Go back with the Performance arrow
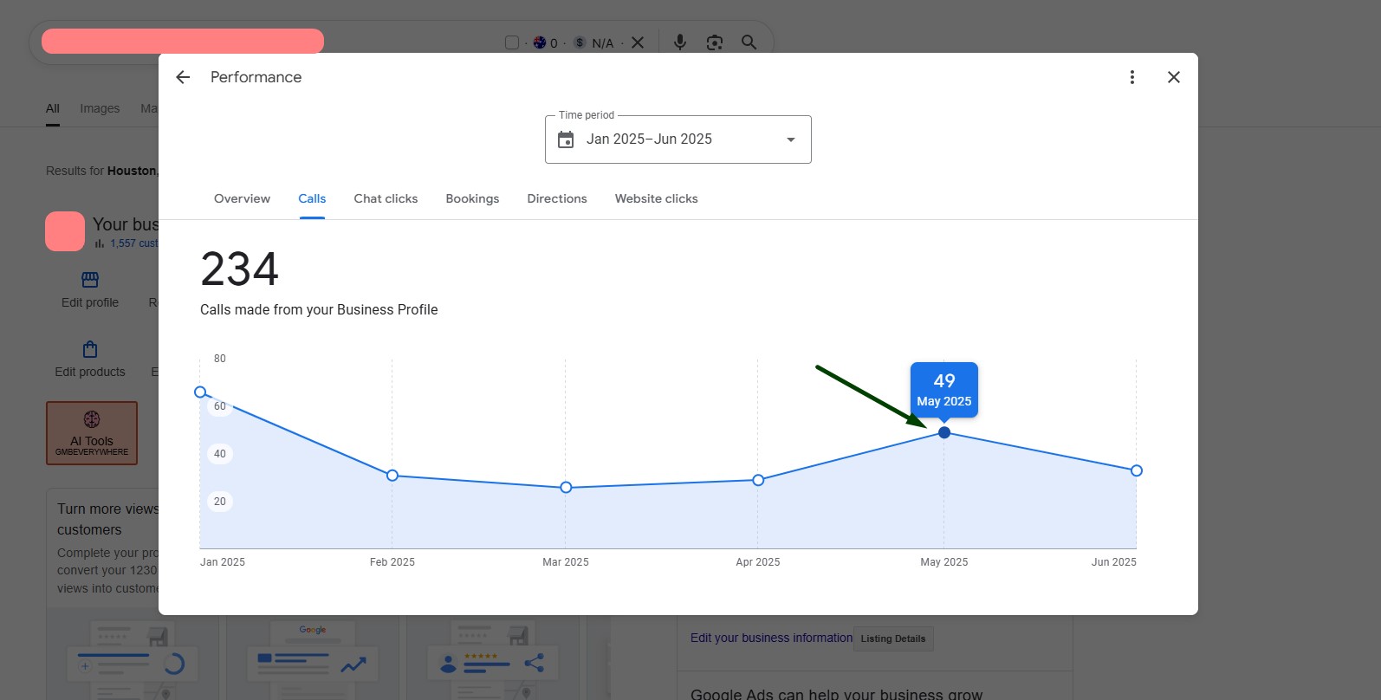 coord(183,77)
